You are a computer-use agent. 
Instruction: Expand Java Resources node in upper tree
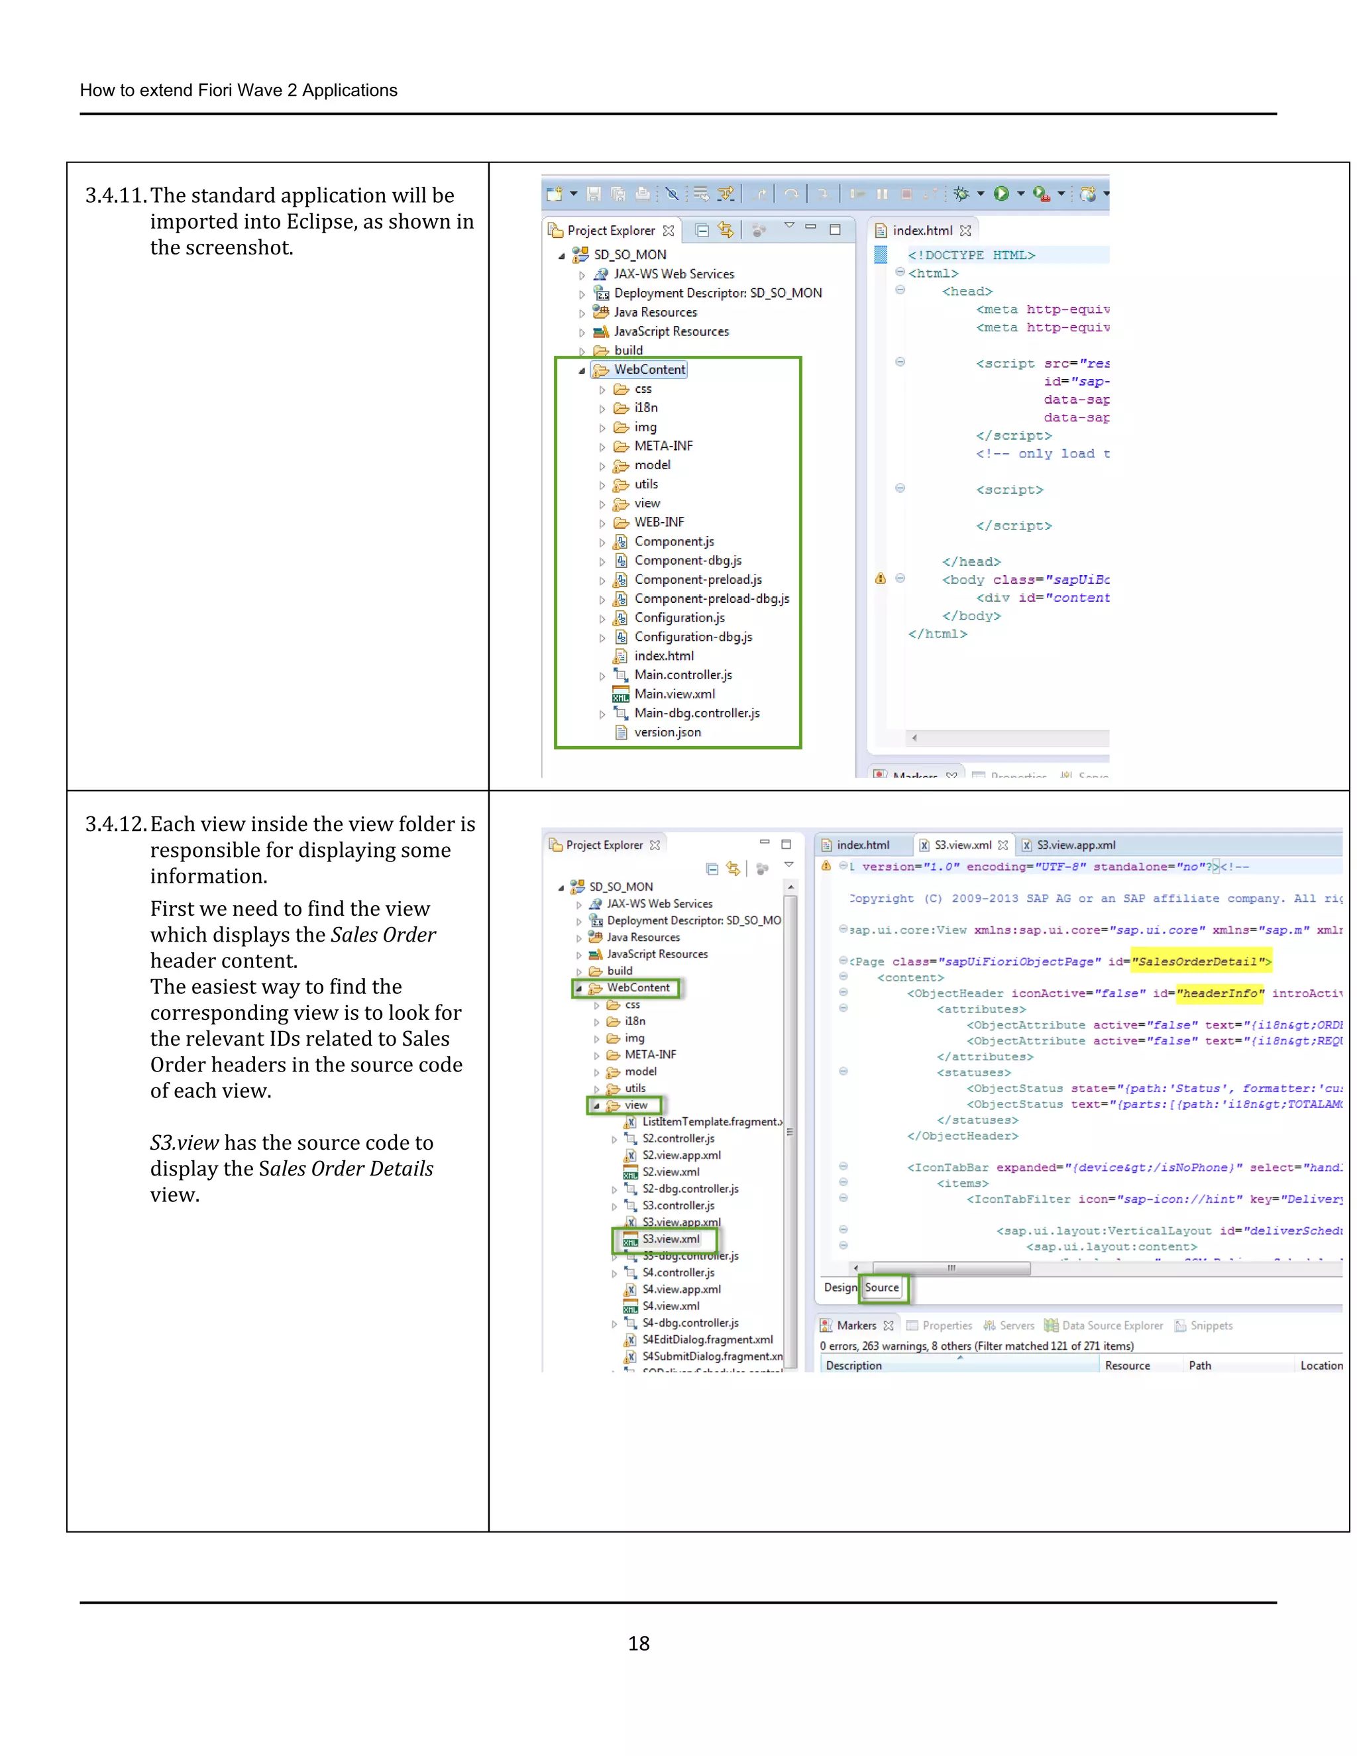click(582, 313)
